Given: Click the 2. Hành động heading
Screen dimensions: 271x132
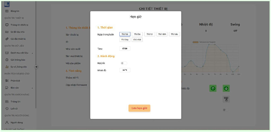Looking at the screenshot, I should pos(106,56).
